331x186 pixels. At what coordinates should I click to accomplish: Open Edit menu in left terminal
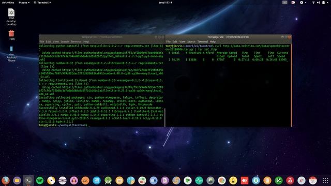pyautogui.click(x=48, y=42)
